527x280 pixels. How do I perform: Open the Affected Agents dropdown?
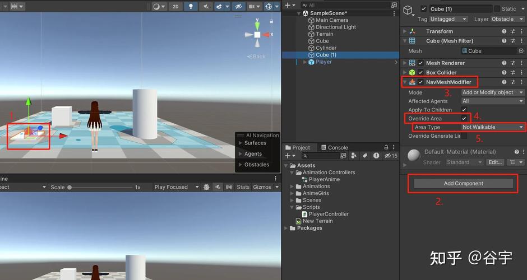click(493, 101)
